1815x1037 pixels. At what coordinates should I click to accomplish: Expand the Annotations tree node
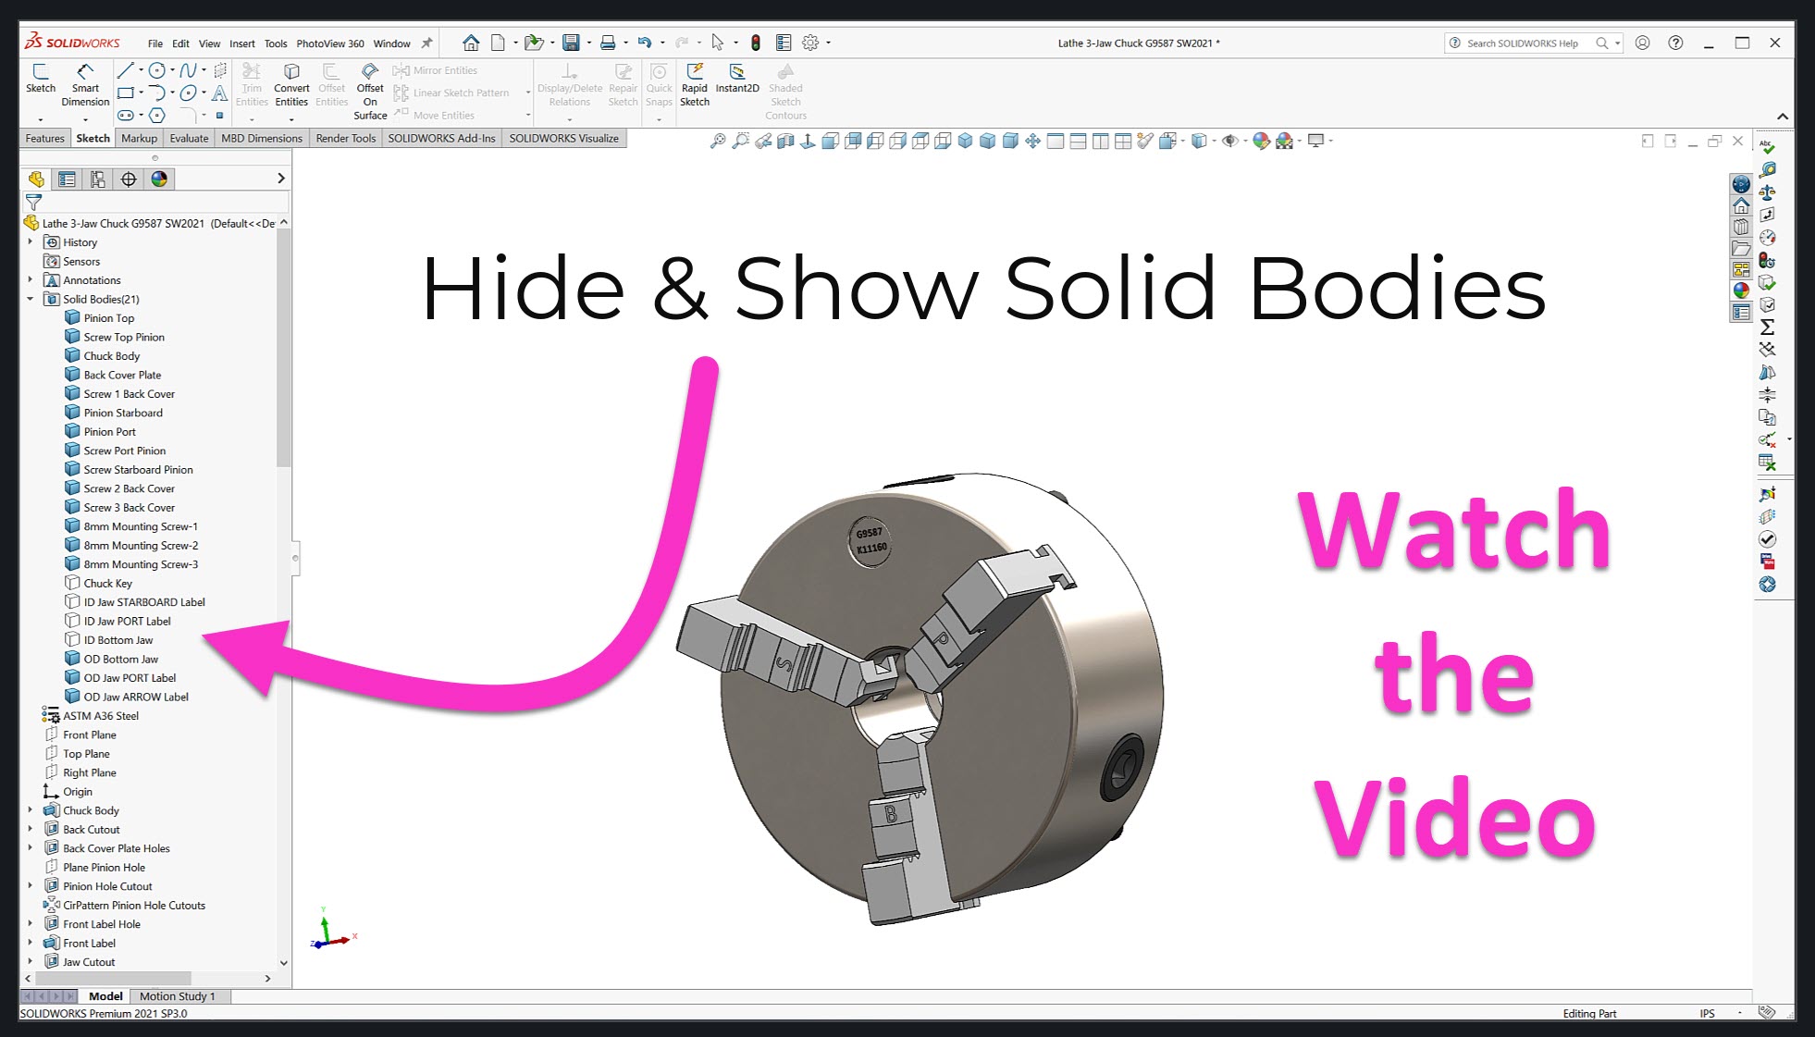(31, 279)
